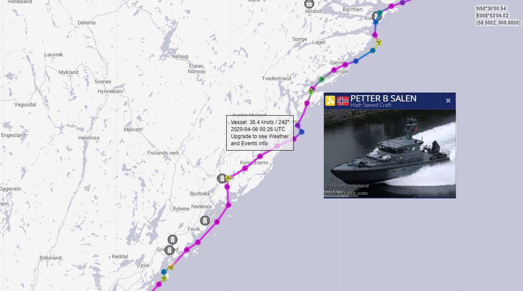Open the PETTER B SALEN vessel name

point(383,98)
